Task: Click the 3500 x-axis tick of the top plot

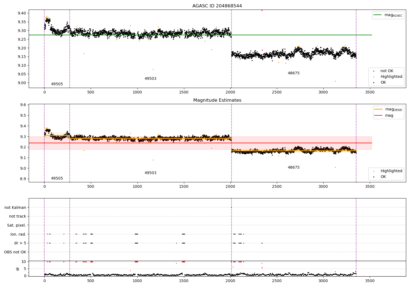Action: tap(370, 92)
